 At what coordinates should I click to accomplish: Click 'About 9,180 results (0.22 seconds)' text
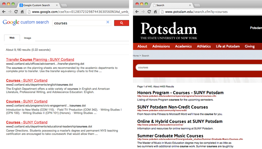[28, 50]
